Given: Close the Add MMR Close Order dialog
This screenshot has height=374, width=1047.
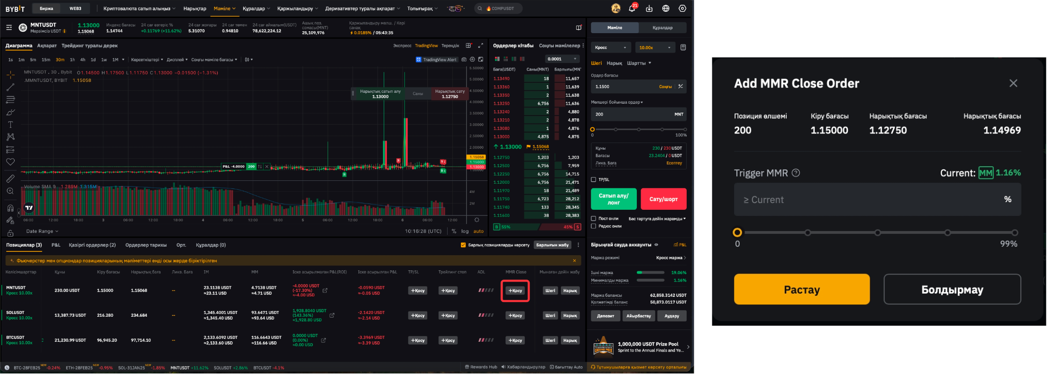Looking at the screenshot, I should (1013, 83).
